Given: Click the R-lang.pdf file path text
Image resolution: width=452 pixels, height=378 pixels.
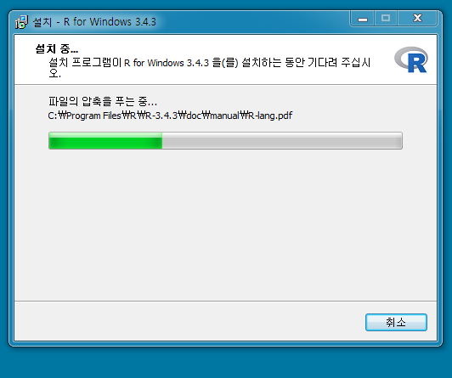Looking at the screenshot, I should click(170, 116).
